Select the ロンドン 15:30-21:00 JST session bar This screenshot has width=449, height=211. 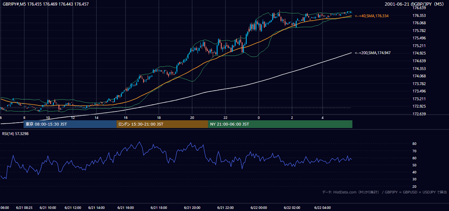coord(162,124)
